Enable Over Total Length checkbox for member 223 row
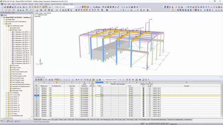This screenshot has width=223, height=125. [149, 88]
